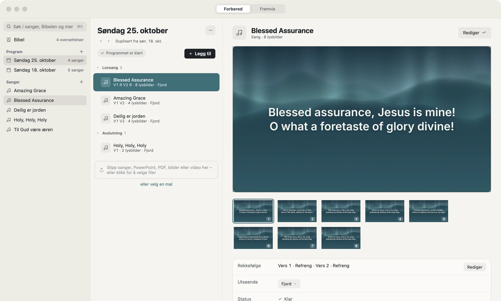Click the music icon of Deilig er jorden program item

coord(106,118)
